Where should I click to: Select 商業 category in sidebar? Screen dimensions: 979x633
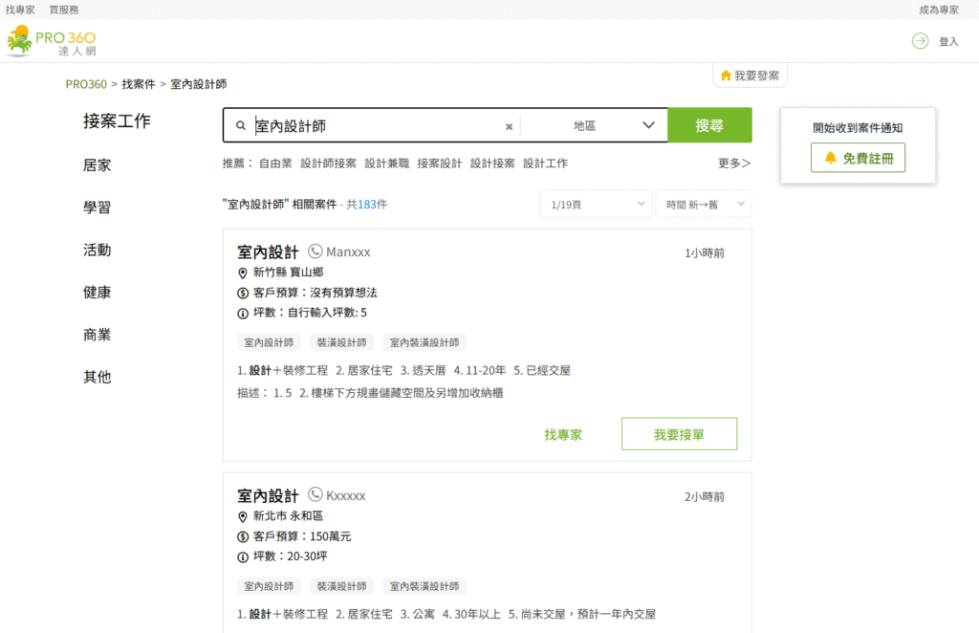point(98,335)
